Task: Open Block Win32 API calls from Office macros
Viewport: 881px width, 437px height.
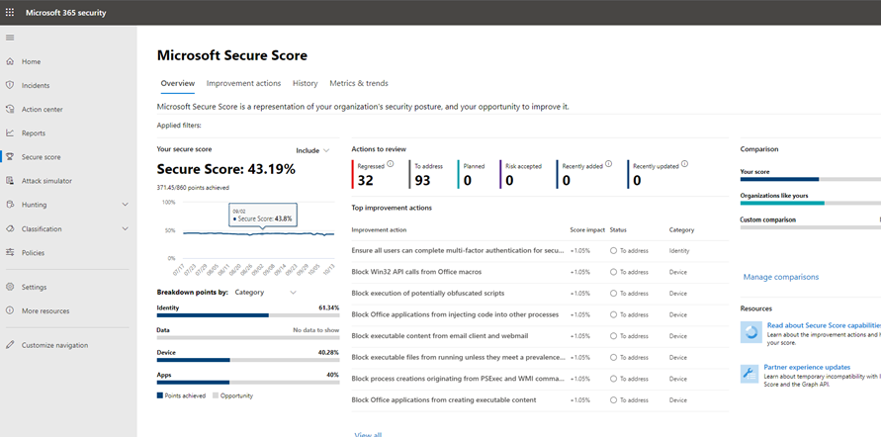Action: pos(416,272)
